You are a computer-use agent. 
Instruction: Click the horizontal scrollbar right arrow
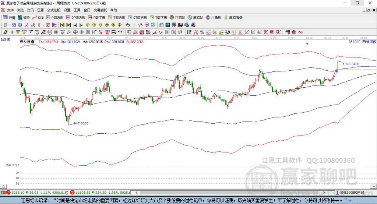[324, 193]
